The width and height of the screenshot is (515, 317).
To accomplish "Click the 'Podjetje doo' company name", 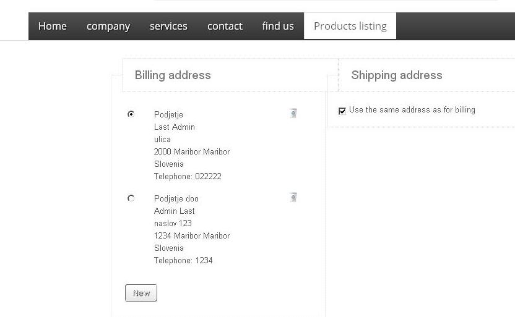I will tap(176, 198).
